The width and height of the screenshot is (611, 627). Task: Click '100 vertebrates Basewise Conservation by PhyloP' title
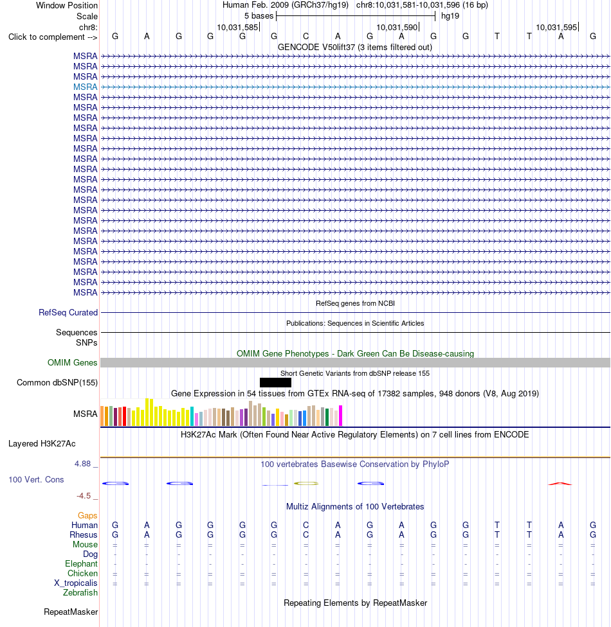point(355,464)
